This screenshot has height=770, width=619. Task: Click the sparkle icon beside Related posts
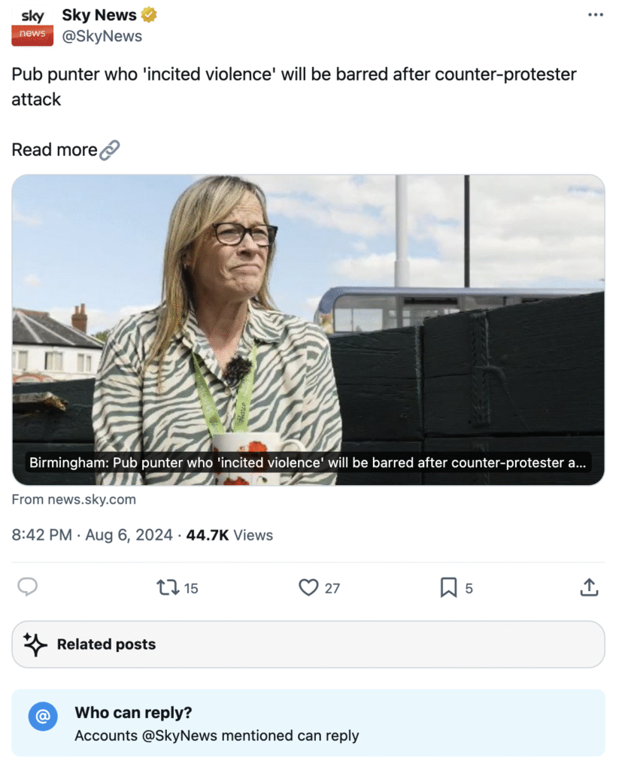click(x=35, y=644)
